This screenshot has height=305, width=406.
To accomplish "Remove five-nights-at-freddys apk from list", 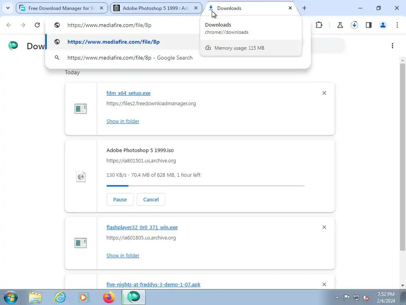I will 324,284.
